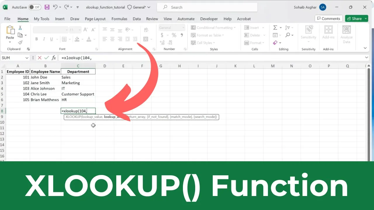Open the Name Box dropdown showing SUM
374x210 pixels.
[27, 58]
